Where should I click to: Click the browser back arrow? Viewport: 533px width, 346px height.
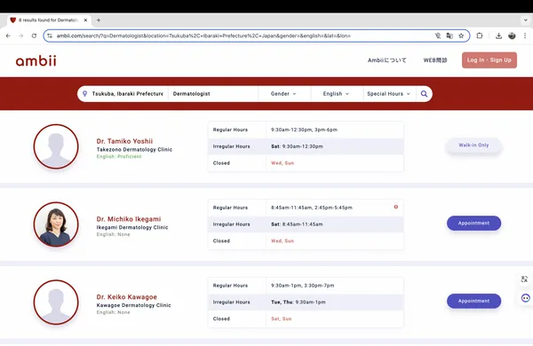tap(8, 35)
